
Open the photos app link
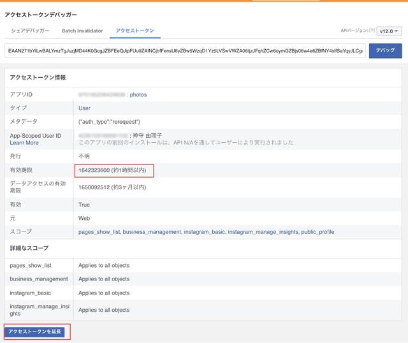138,95
